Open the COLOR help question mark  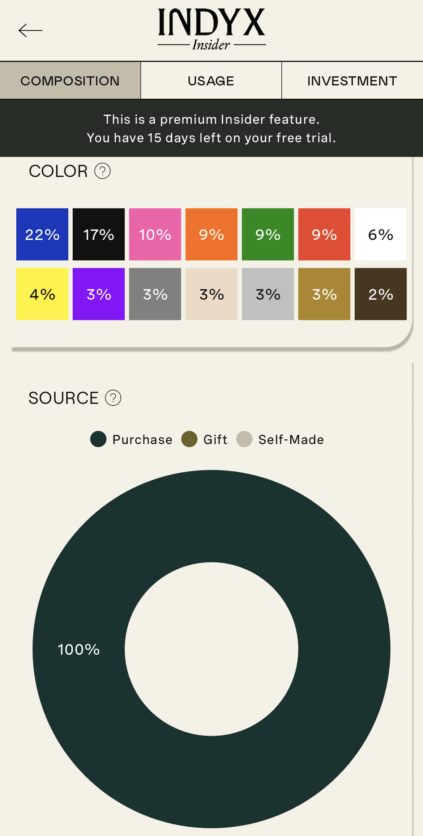click(x=102, y=171)
